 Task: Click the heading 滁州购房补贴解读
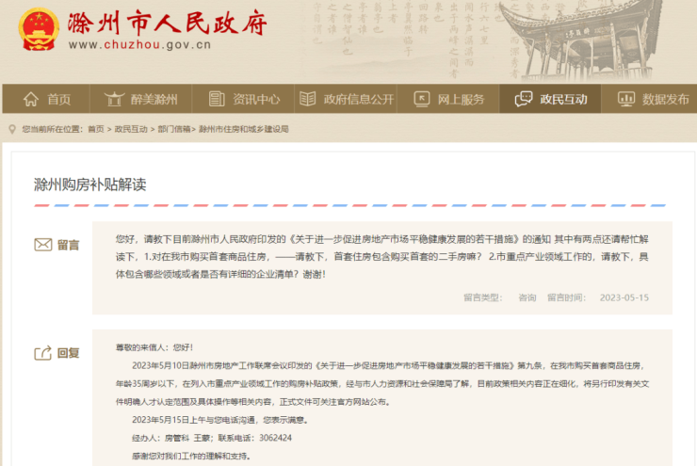(x=90, y=185)
